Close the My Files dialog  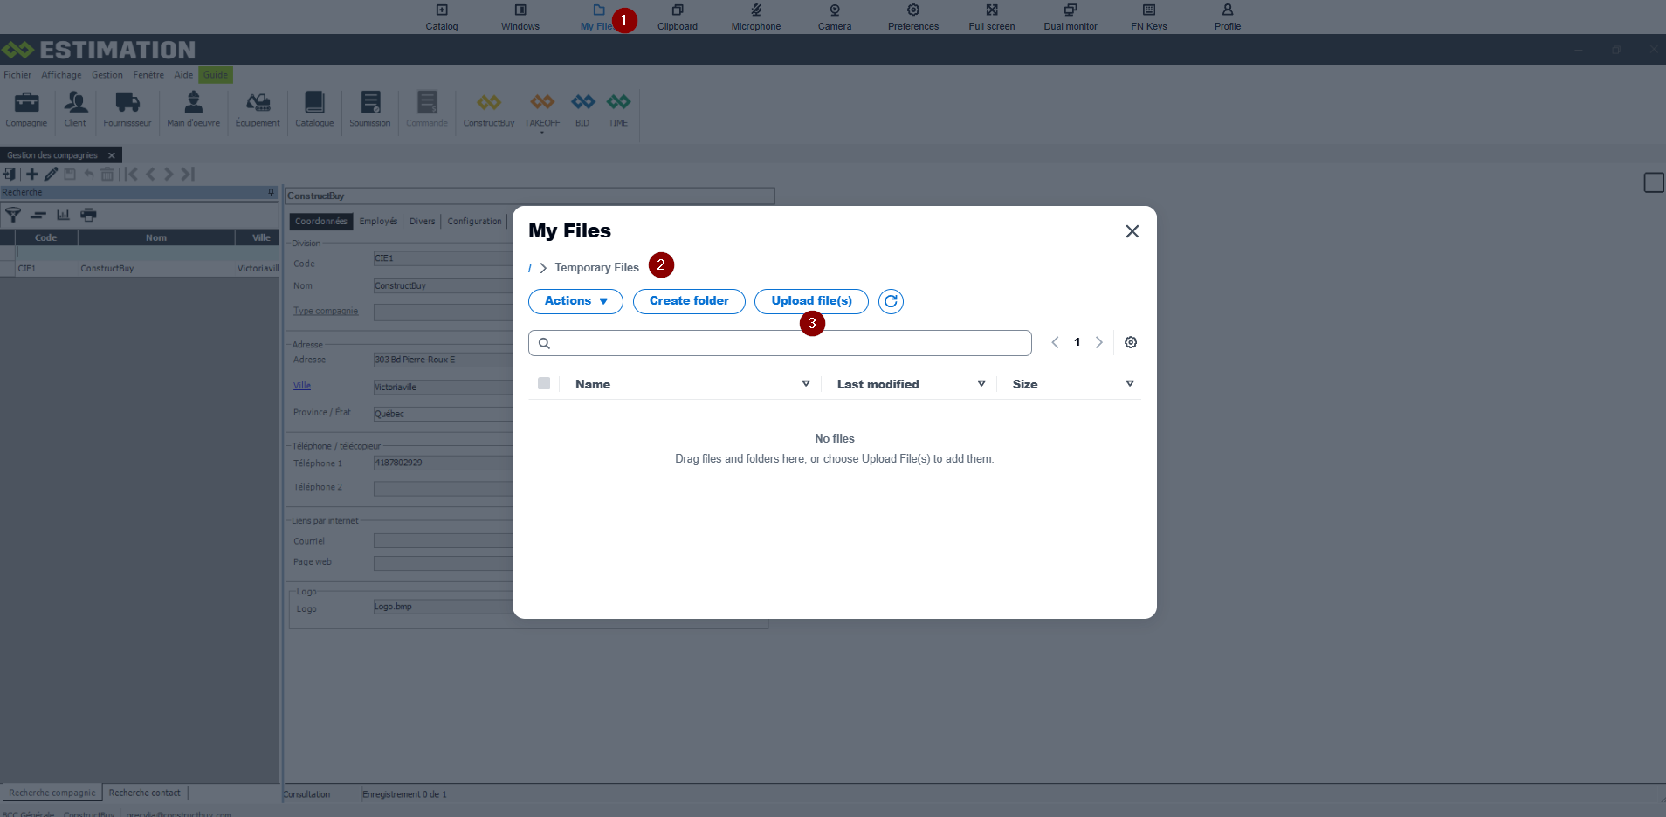coord(1132,231)
